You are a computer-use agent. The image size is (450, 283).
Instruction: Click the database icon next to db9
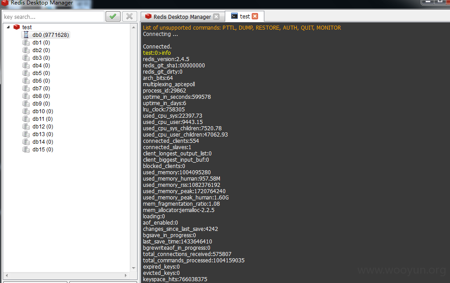coord(26,103)
